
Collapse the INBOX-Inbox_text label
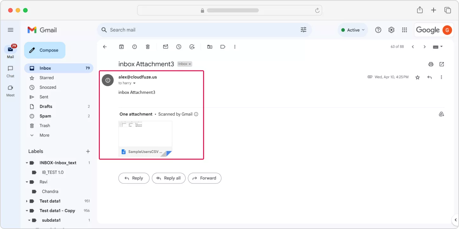[27, 163]
